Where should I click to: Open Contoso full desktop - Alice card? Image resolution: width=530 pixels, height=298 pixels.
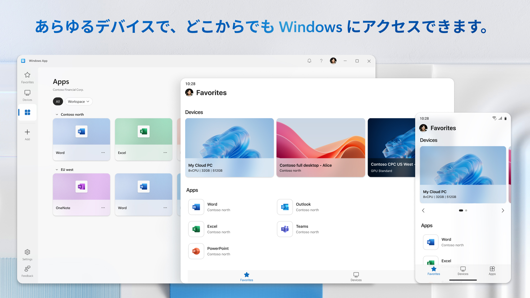pos(321,148)
